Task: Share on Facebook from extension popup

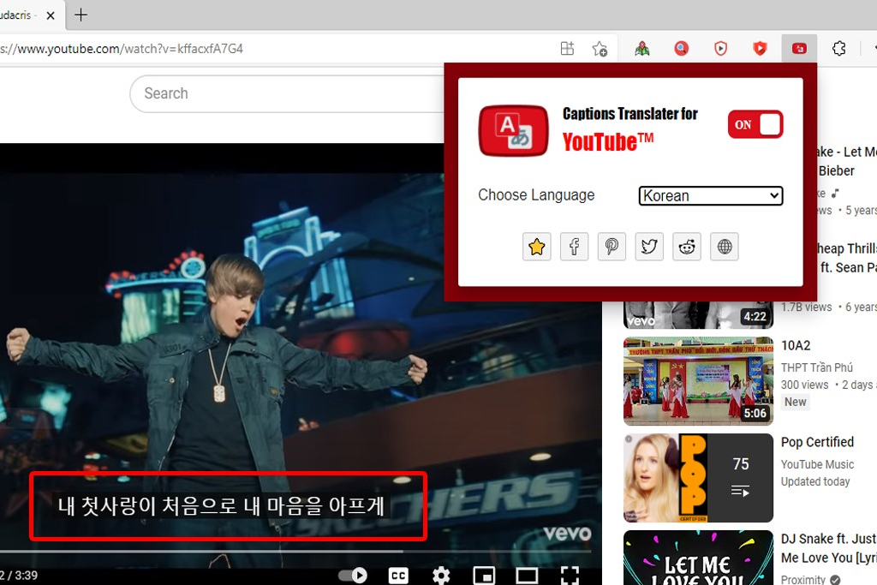Action: pos(574,247)
